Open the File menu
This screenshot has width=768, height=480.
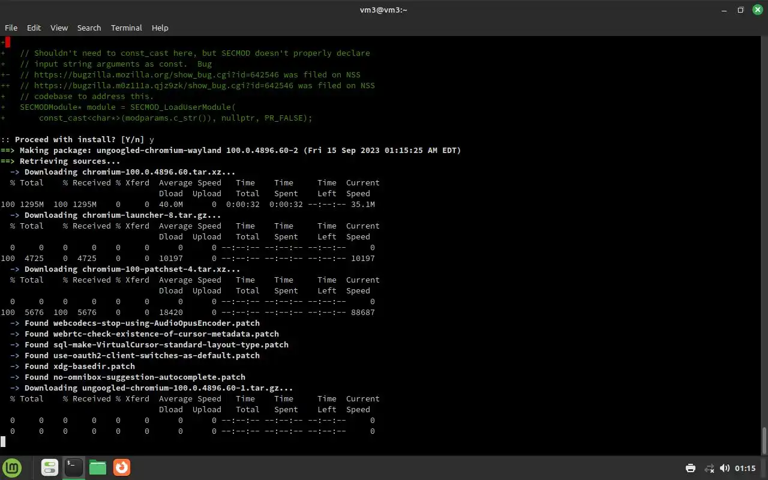point(11,28)
